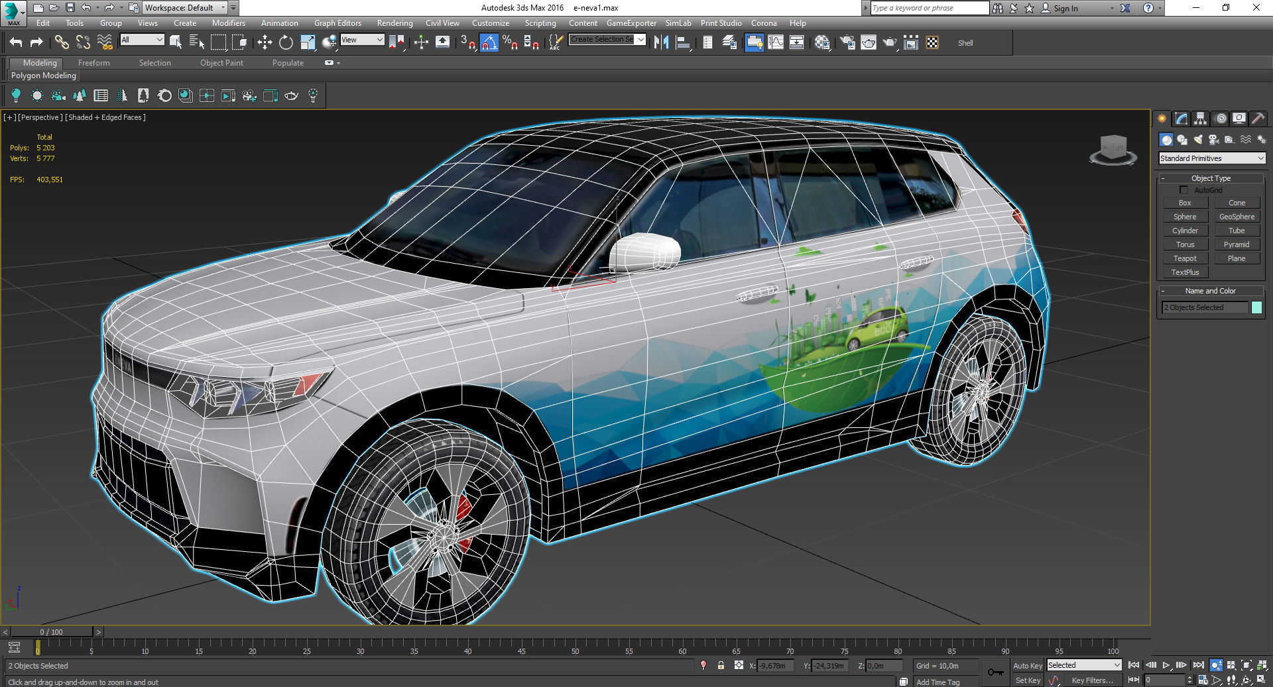Switch to the Hierarchy command panel tab

click(x=1201, y=119)
